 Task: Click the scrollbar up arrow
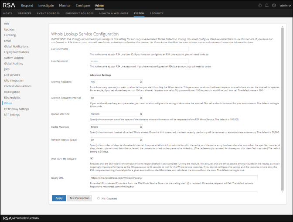tap(283, 26)
